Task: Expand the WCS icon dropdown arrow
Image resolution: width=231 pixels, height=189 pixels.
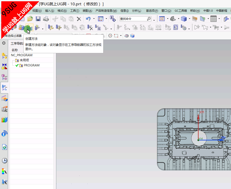Action: [x=106, y=19]
